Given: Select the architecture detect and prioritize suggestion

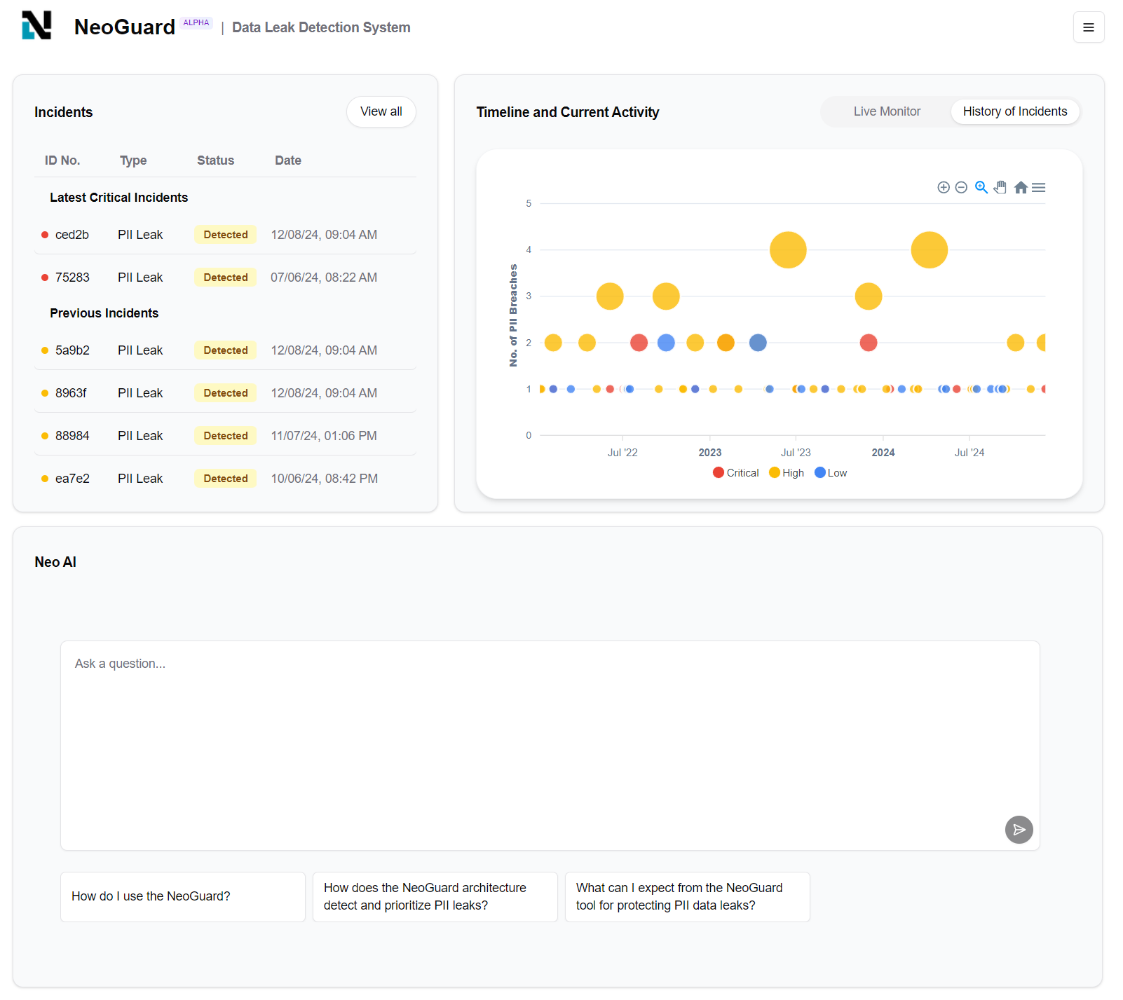Looking at the screenshot, I should (435, 897).
